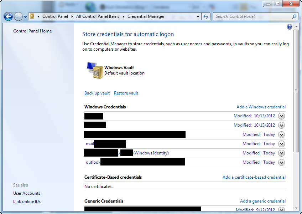Click the "Restore vault" link

[126, 93]
